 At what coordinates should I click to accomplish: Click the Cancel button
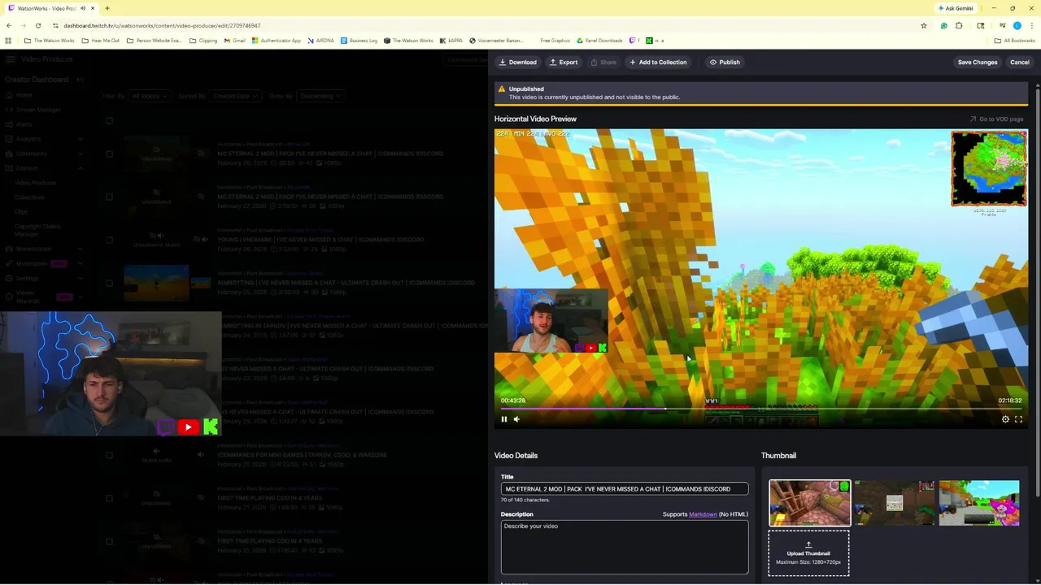[x=1019, y=62]
